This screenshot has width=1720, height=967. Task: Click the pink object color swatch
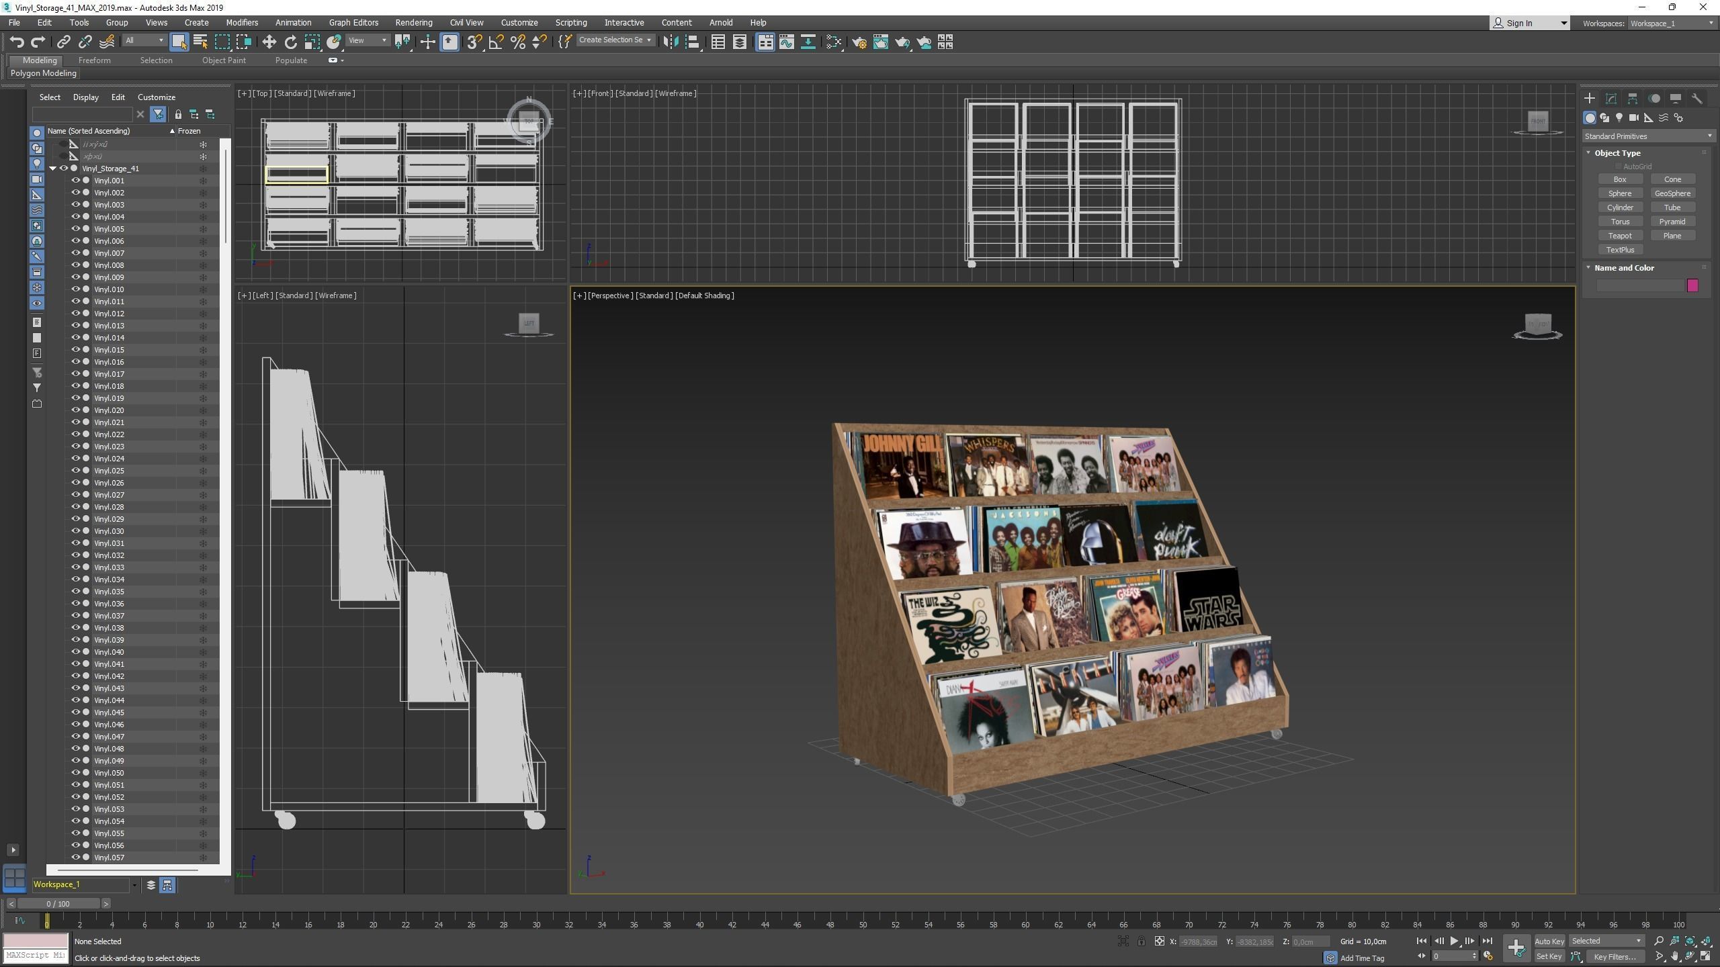[1692, 285]
